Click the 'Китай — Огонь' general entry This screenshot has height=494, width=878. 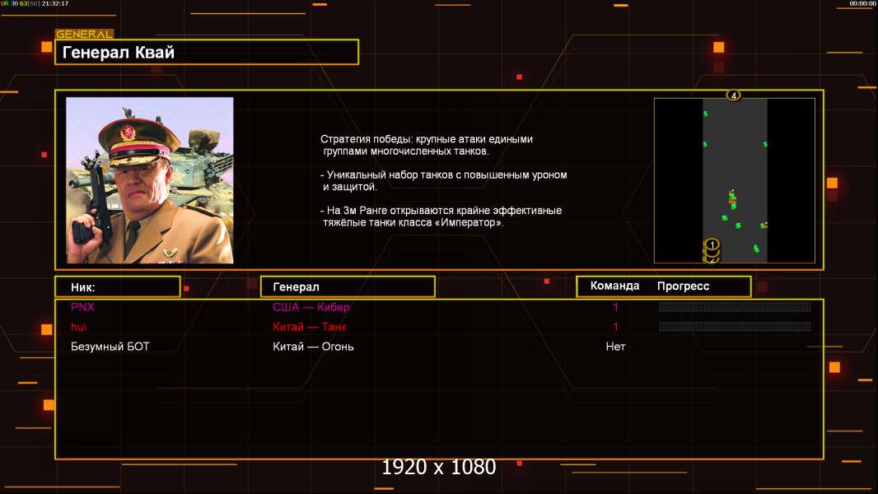[x=313, y=347]
